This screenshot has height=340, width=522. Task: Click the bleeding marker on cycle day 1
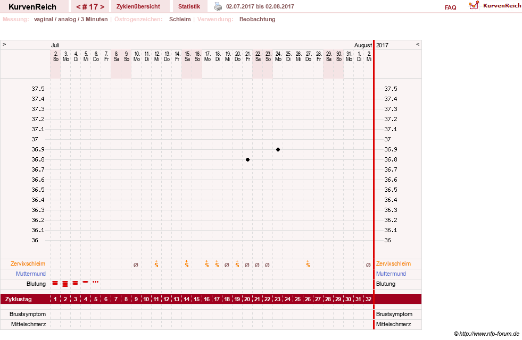(x=55, y=283)
